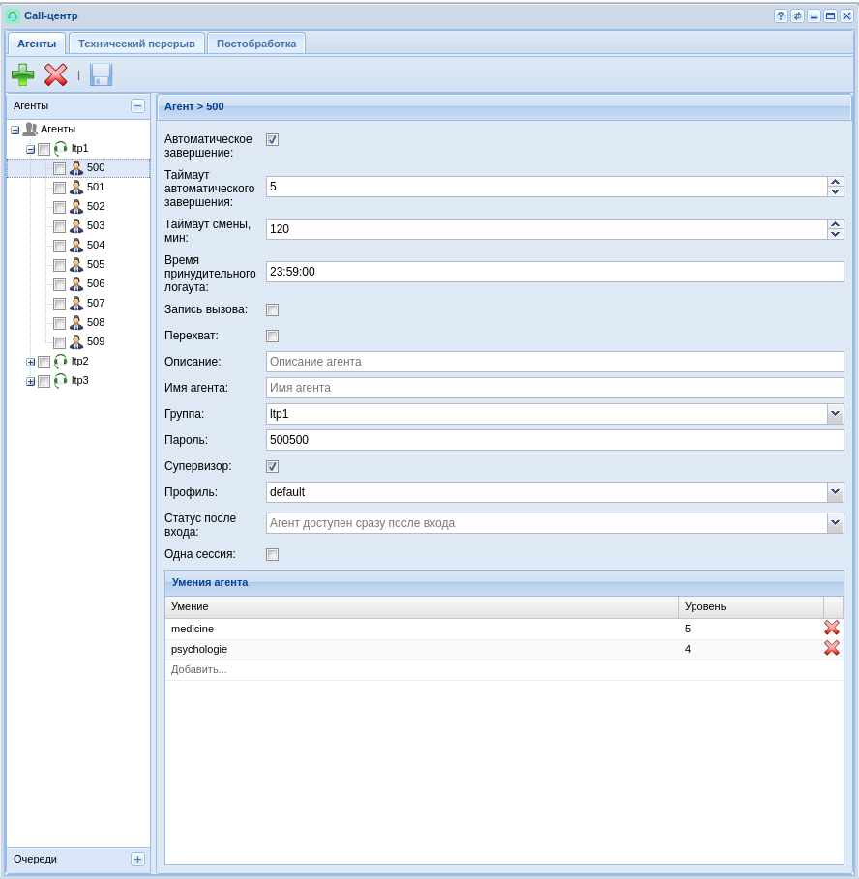Click the green plus add agent icon
The height and width of the screenshot is (879, 859).
(x=22, y=74)
